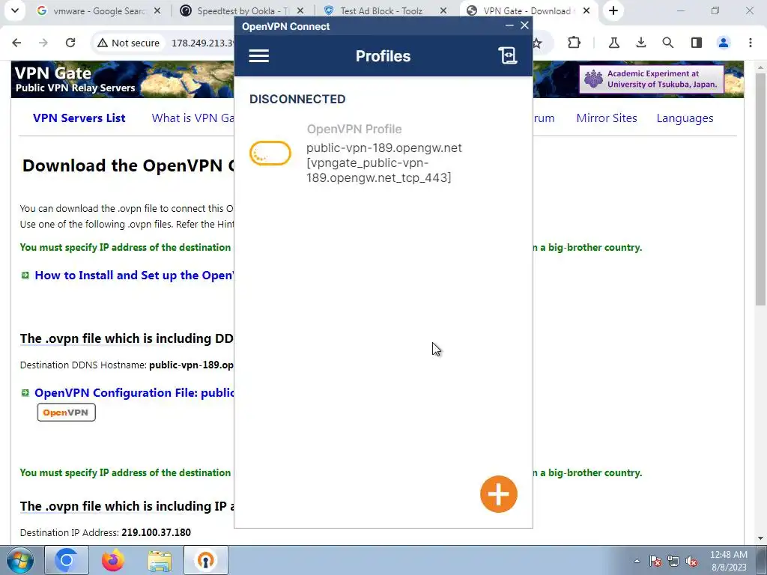
Task: Switch to the Test Ad Block - Toolz tab
Action: click(x=381, y=10)
